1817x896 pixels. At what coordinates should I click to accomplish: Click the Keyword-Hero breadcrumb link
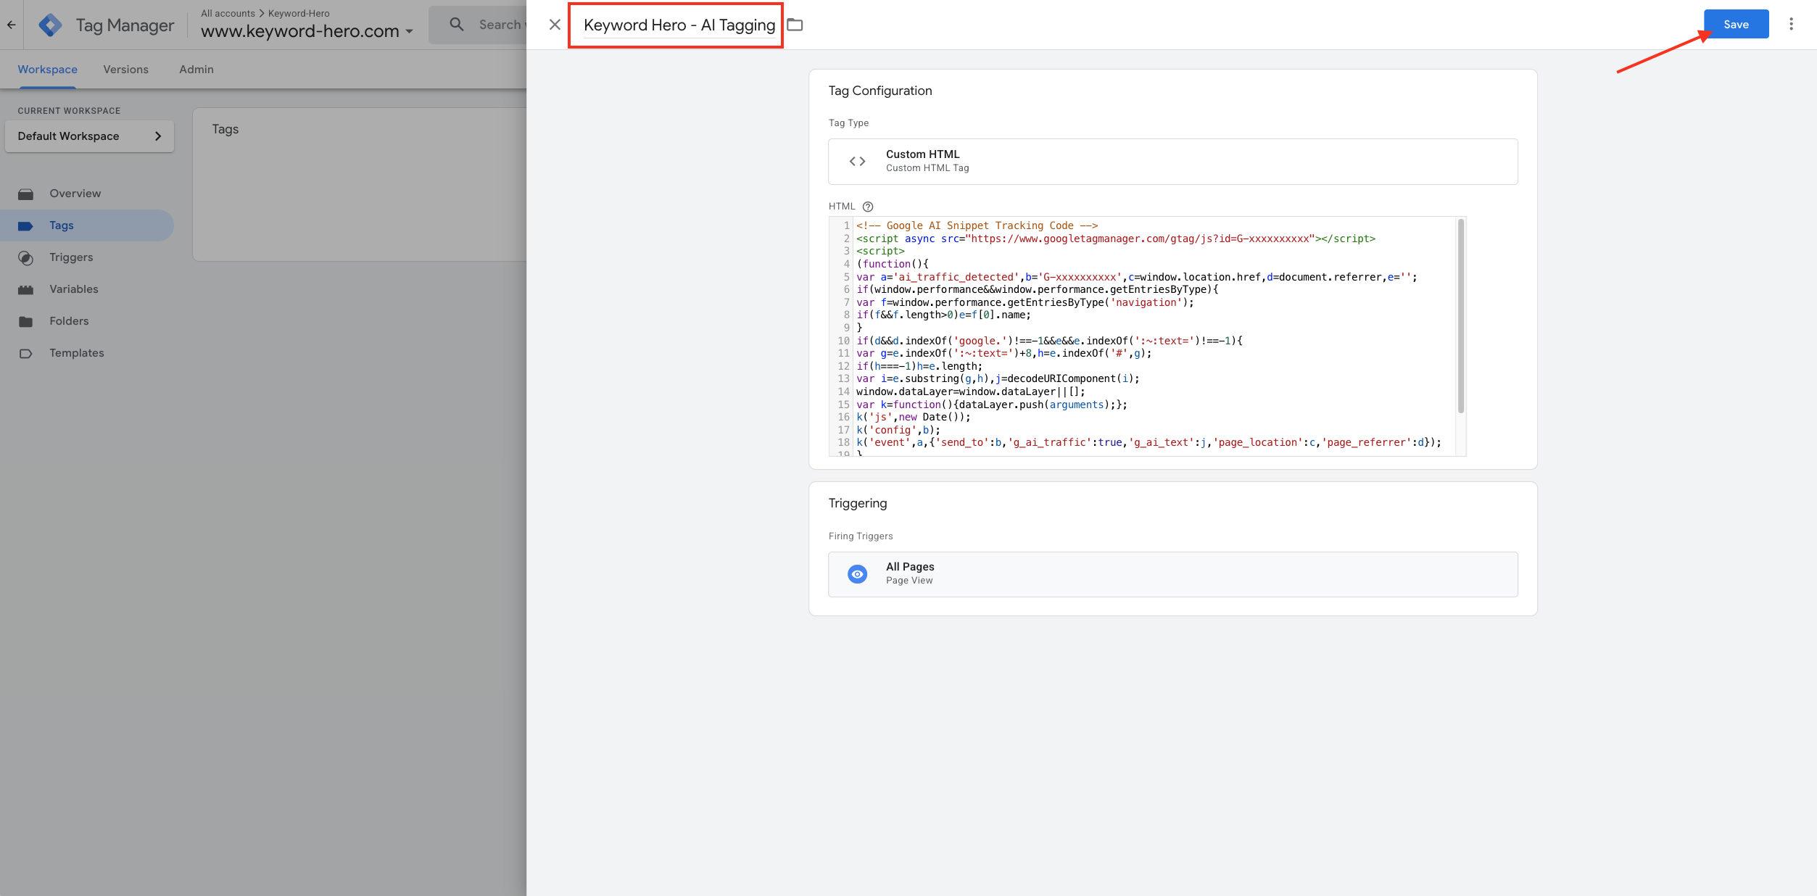tap(299, 13)
